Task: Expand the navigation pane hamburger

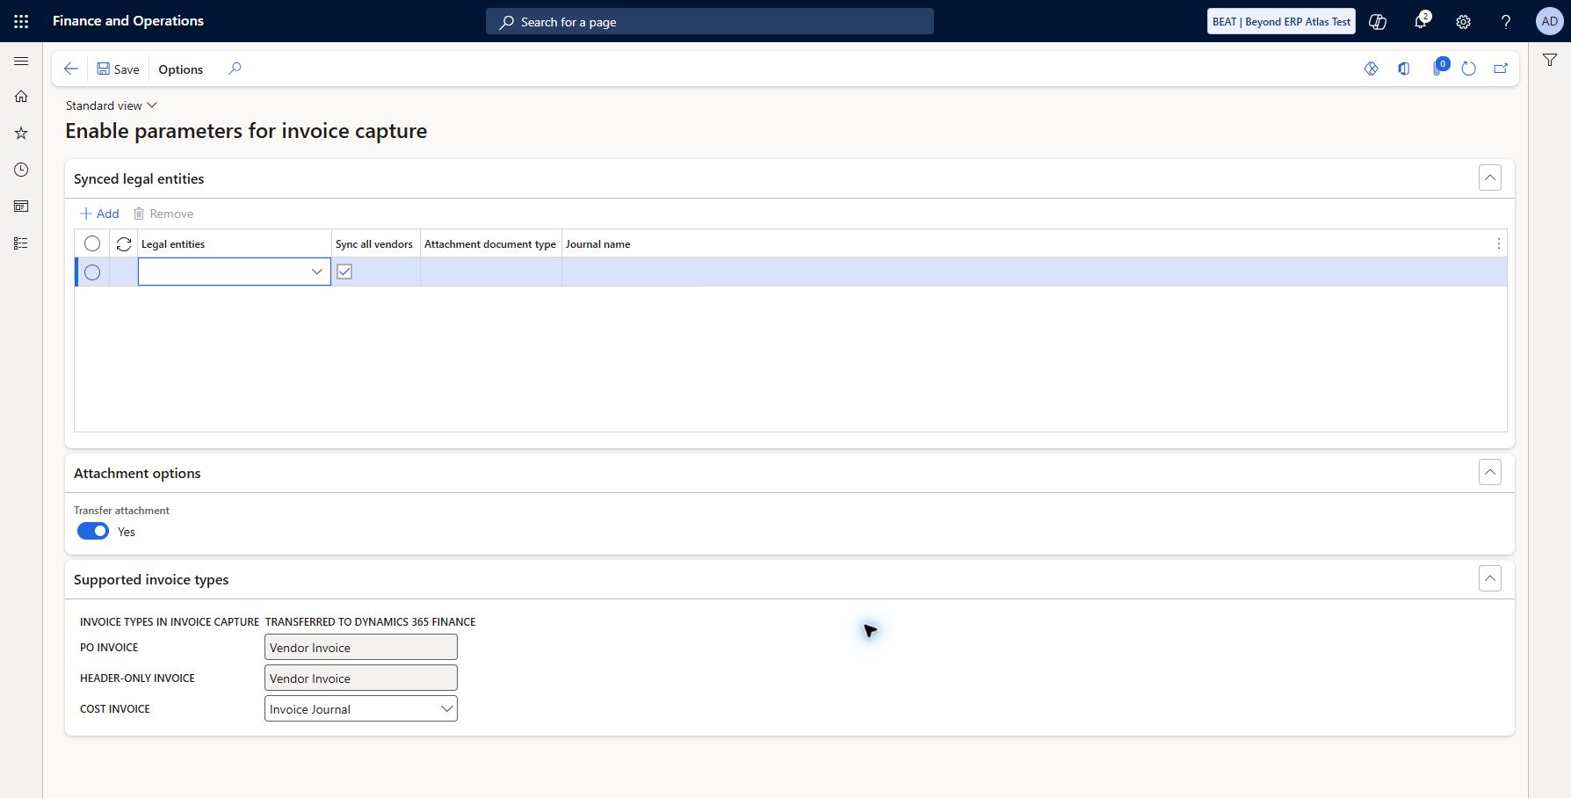Action: pos(21,62)
